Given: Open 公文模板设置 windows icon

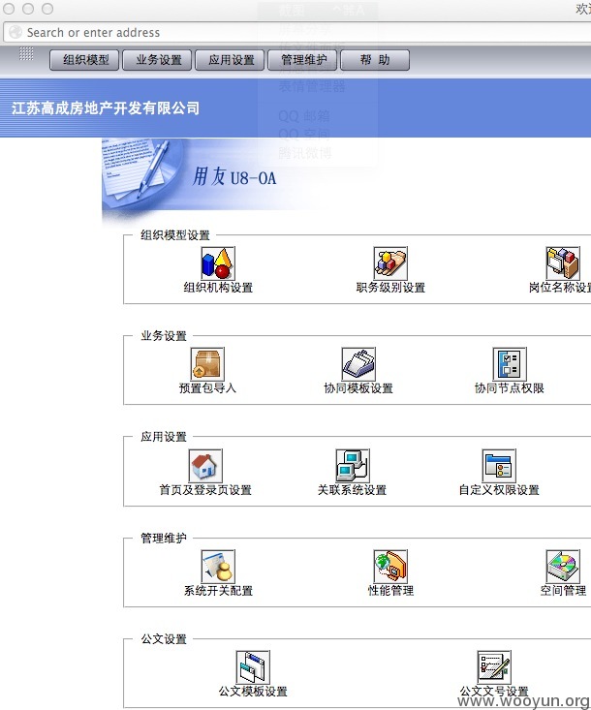Looking at the screenshot, I should point(253,667).
